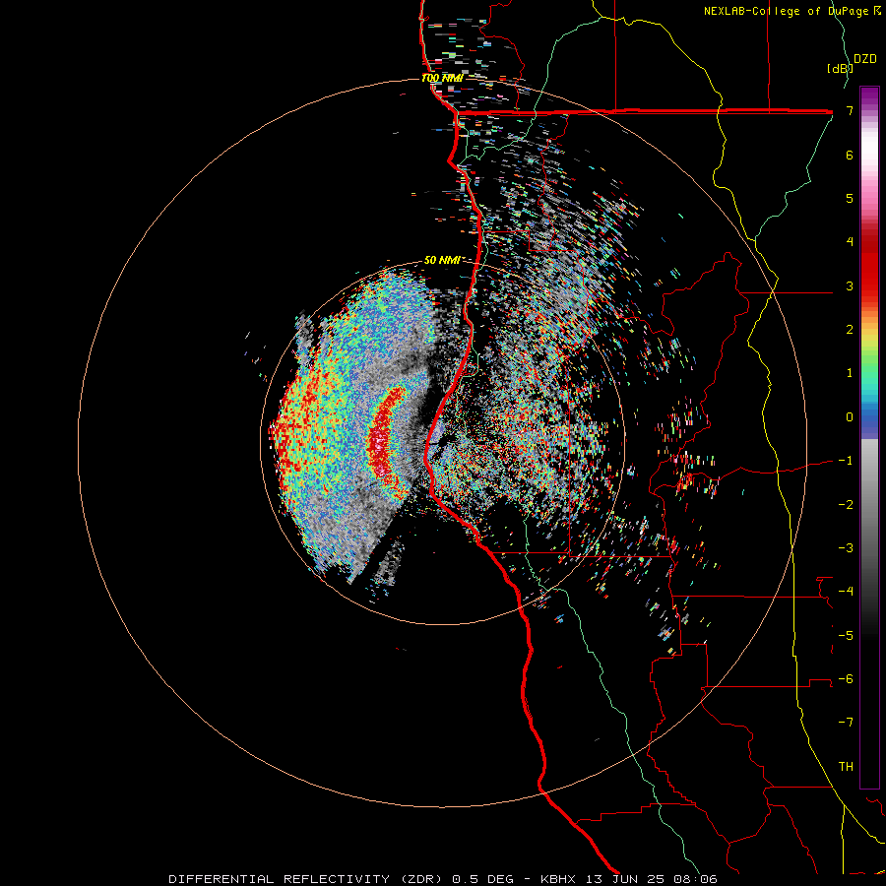Click the -3 value on the dB scale
The height and width of the screenshot is (886, 886).
[846, 548]
